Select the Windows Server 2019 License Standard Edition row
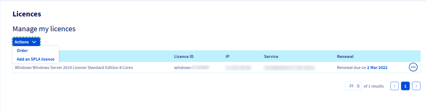 (x=216, y=67)
